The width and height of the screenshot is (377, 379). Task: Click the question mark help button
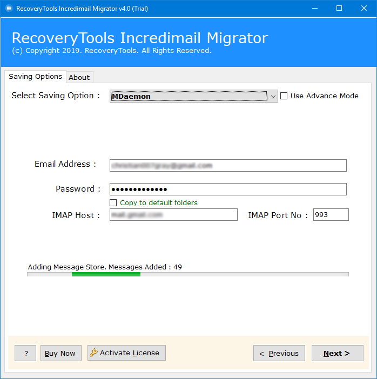pos(25,353)
